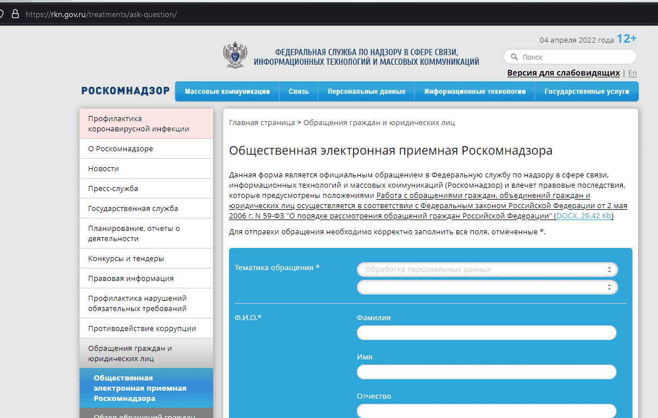Click the agency title ФЕДЕРАЛЬНАЯ СЛУЖБА ПО НАДЗОРУ
This screenshot has width=658, height=418.
pyautogui.click(x=367, y=57)
